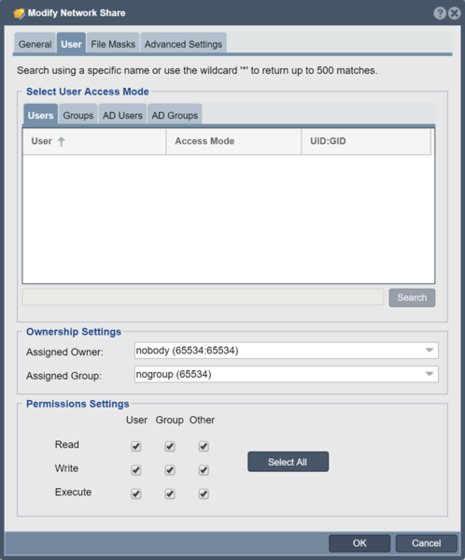Click the Select All button
The height and width of the screenshot is (560, 465).
point(289,462)
